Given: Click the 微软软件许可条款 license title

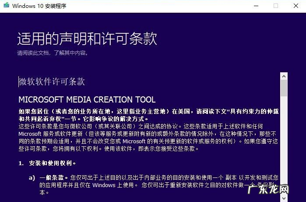Looking at the screenshot, I should pyautogui.click(x=52, y=82).
